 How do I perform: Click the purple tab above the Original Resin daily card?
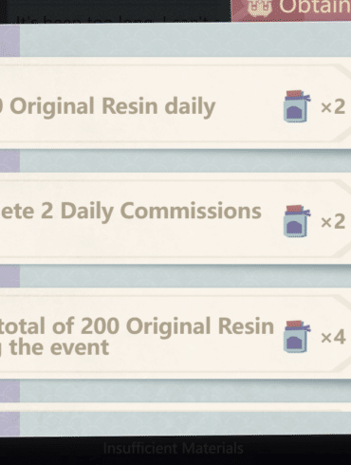(x=9, y=41)
